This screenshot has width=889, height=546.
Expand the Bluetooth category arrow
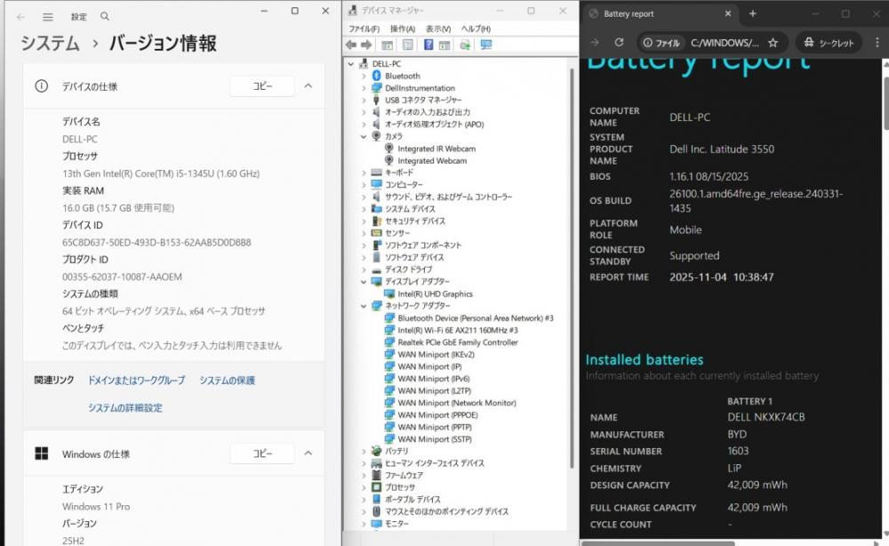point(364,76)
